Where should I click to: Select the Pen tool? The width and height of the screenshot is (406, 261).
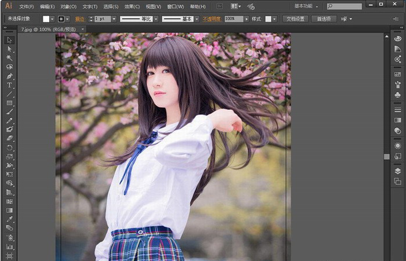(9, 76)
